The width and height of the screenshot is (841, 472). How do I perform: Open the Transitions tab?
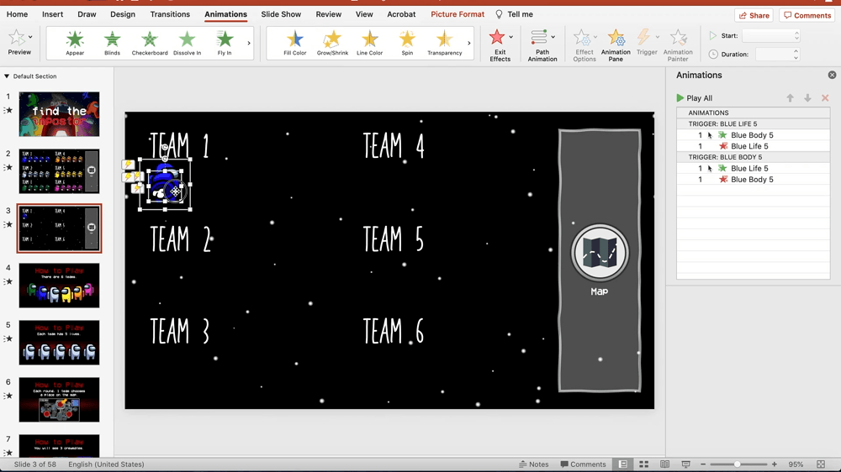[x=170, y=14]
